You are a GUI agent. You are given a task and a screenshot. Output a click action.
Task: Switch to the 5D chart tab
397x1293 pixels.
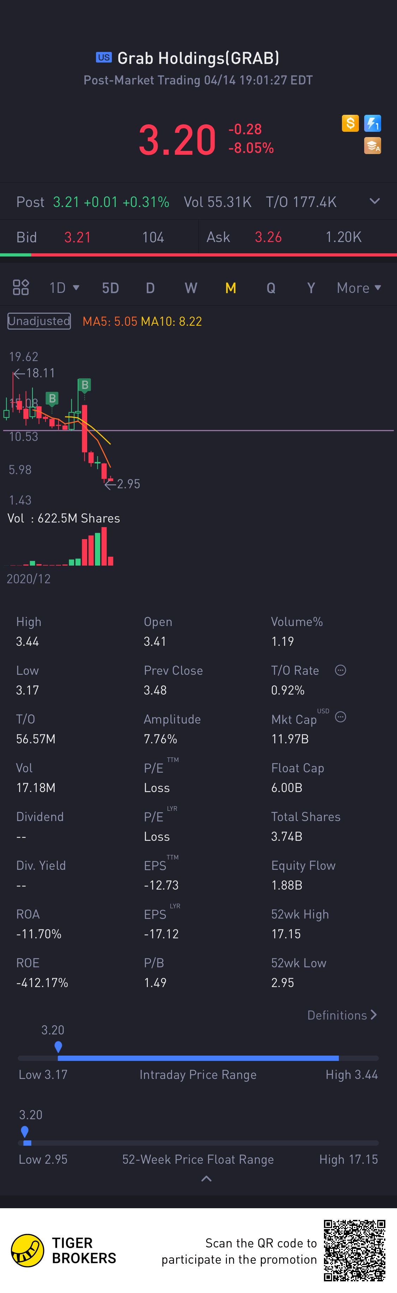click(110, 288)
